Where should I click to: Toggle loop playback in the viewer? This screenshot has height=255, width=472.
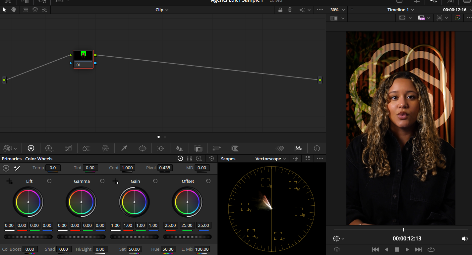(x=431, y=249)
